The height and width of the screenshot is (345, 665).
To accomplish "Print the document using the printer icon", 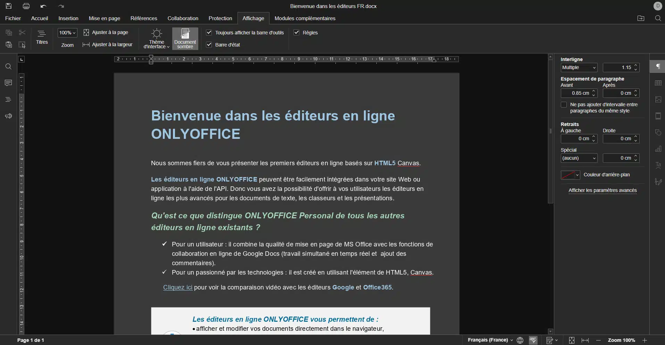I will [x=26, y=6].
